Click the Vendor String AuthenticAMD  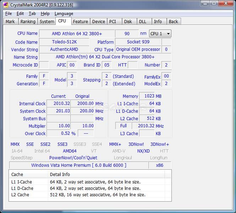point(64,49)
